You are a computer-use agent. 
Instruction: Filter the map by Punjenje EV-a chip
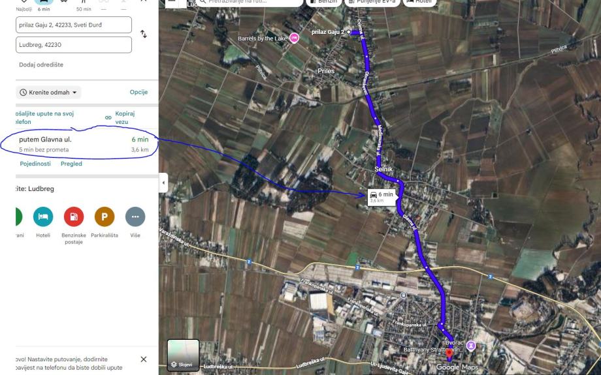click(372, 3)
